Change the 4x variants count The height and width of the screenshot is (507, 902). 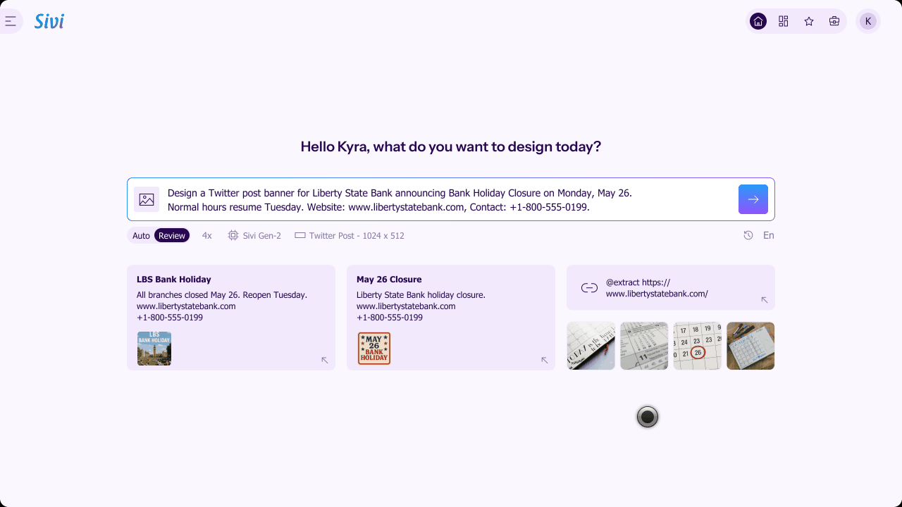(206, 236)
